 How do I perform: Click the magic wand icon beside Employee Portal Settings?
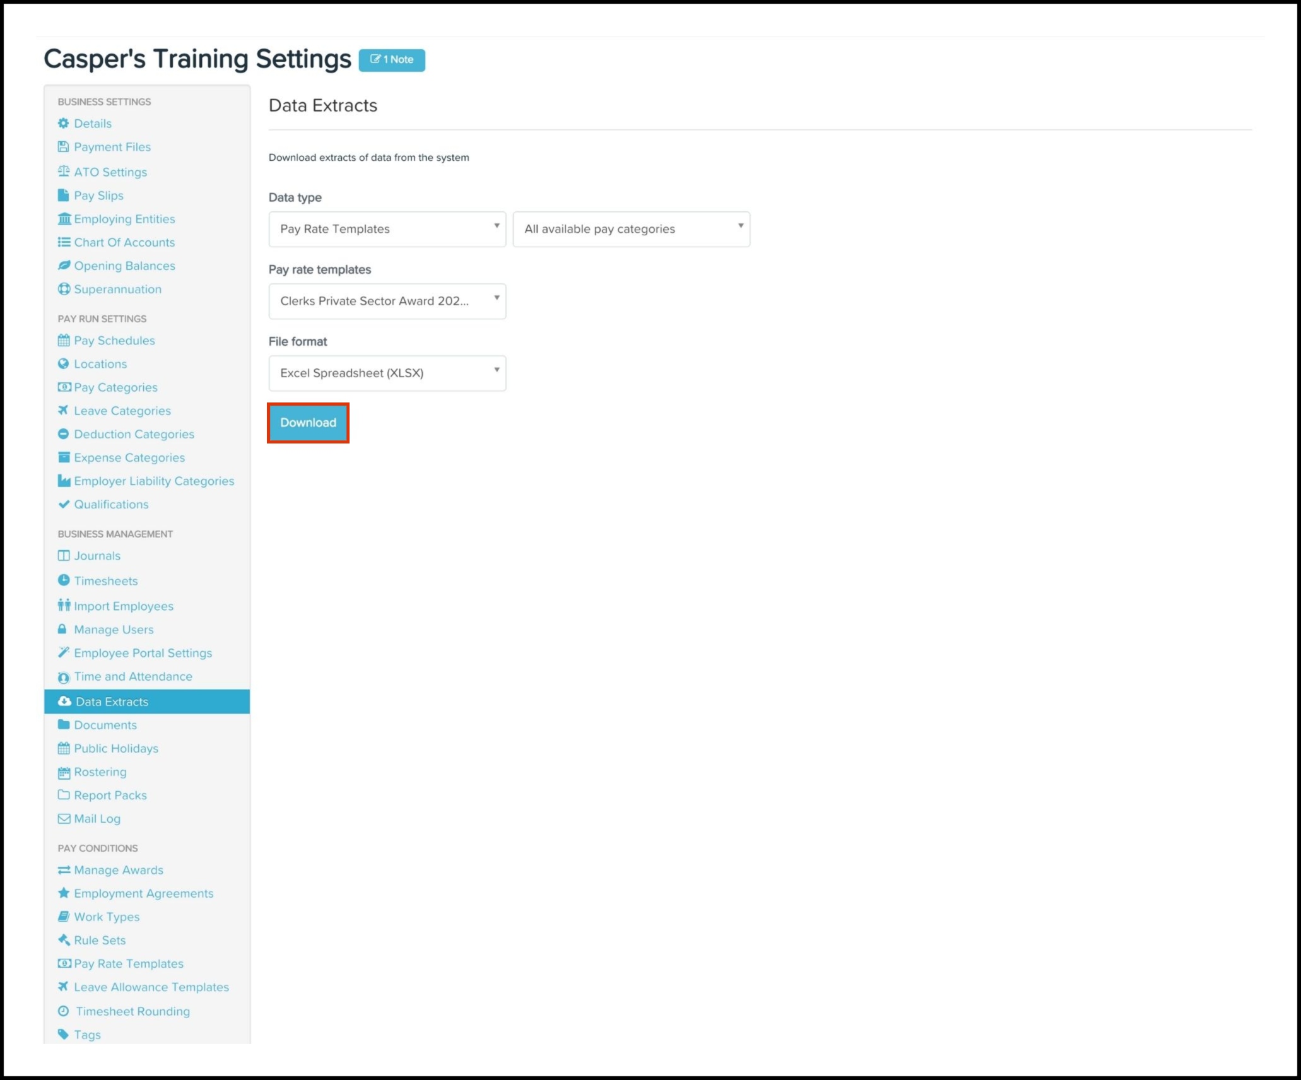point(64,652)
